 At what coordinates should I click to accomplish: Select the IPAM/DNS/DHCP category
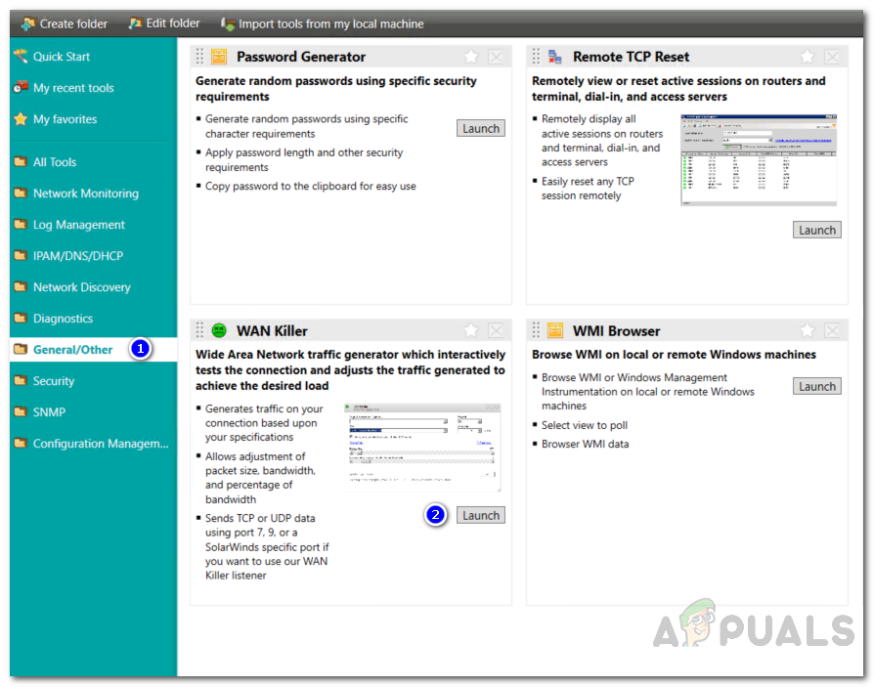click(x=78, y=255)
